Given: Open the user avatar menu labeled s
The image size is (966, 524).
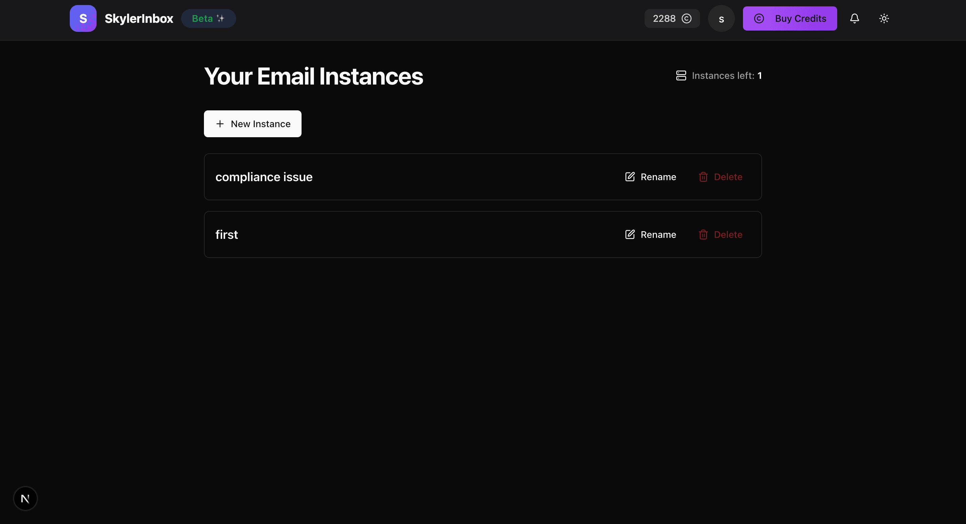Looking at the screenshot, I should pyautogui.click(x=721, y=18).
